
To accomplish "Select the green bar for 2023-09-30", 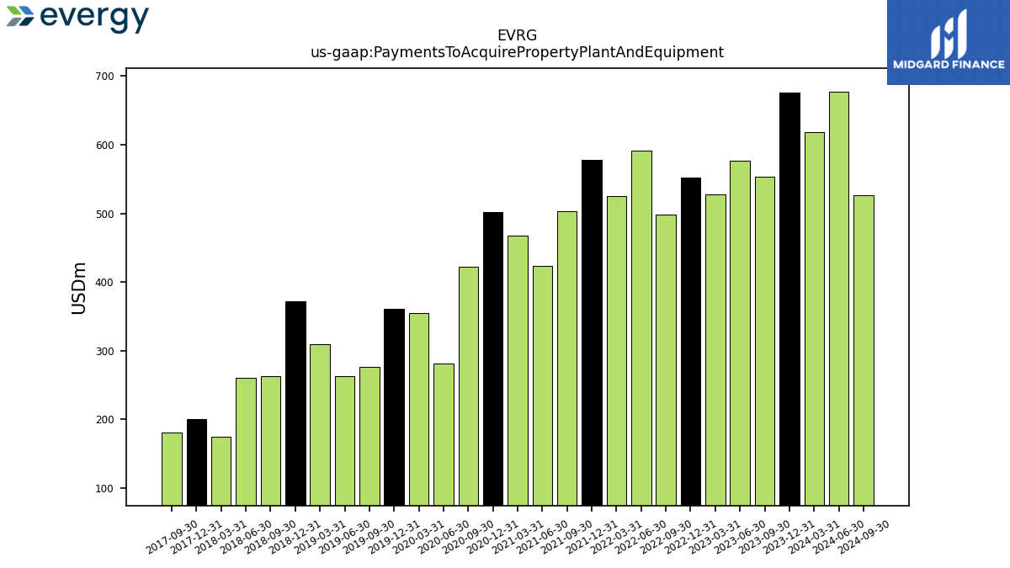I will 764,341.
